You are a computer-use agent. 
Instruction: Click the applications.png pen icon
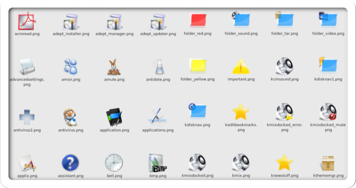(158, 117)
